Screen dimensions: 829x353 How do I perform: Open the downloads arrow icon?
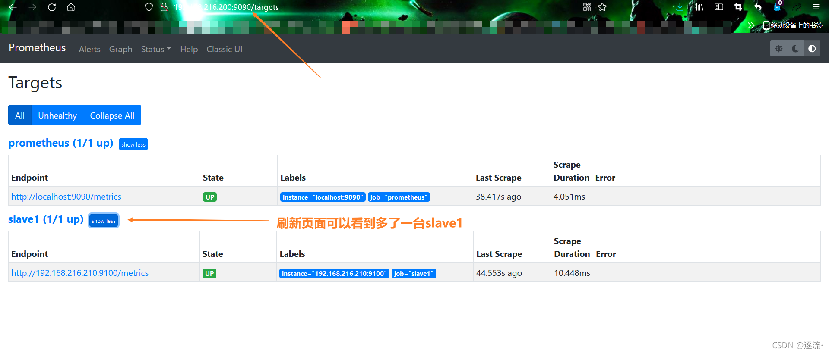pyautogui.click(x=680, y=7)
